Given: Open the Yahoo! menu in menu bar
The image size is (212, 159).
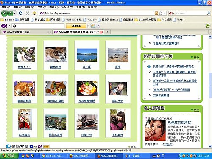Looking at the screenshot, I should coord(67,7).
